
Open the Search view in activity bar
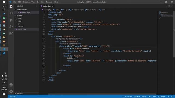(x=11, y=13)
